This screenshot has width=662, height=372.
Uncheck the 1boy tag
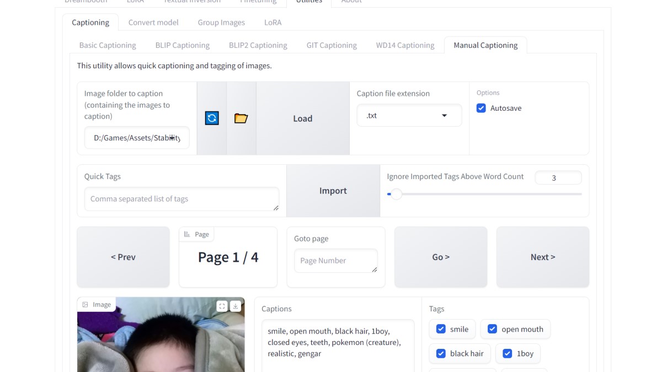pos(507,353)
